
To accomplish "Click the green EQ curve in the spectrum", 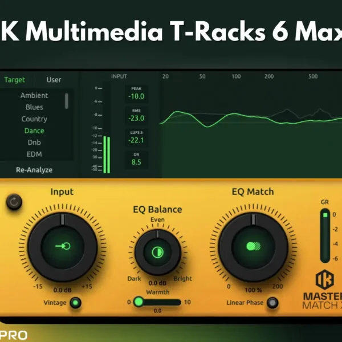I will (x=251, y=118).
